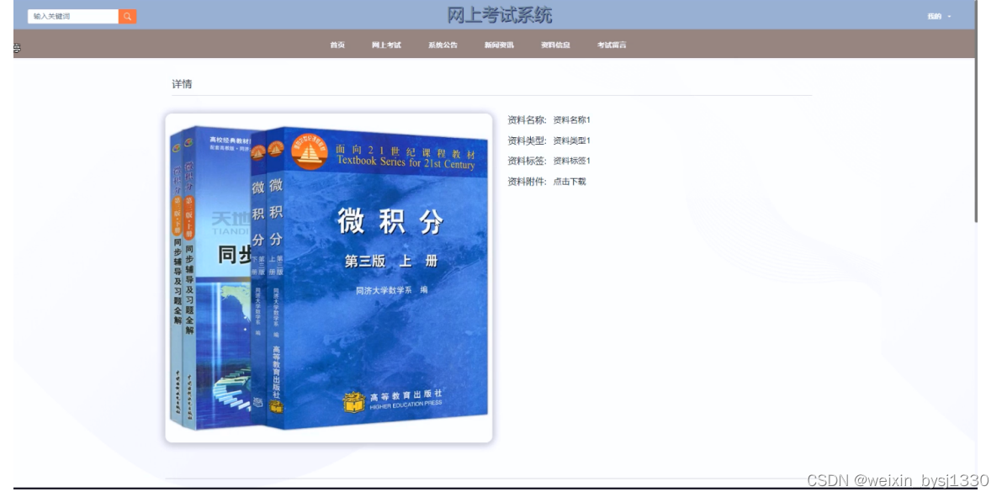The height and width of the screenshot is (497, 1002).
Task: Go to 首页 in the navigation bar
Action: pos(337,45)
